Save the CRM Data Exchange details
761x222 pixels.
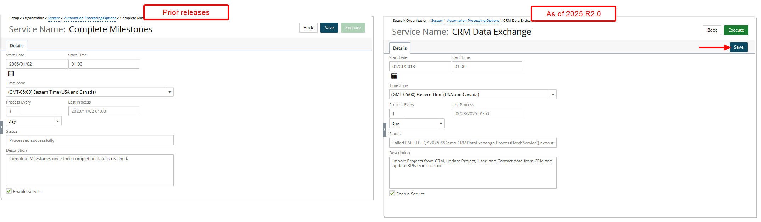[739, 47]
